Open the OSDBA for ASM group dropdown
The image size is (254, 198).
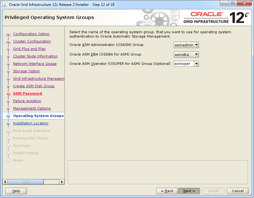pos(186,55)
